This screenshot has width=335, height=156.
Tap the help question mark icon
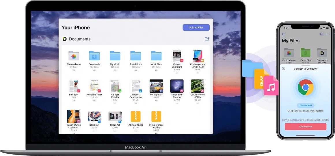click(283, 69)
